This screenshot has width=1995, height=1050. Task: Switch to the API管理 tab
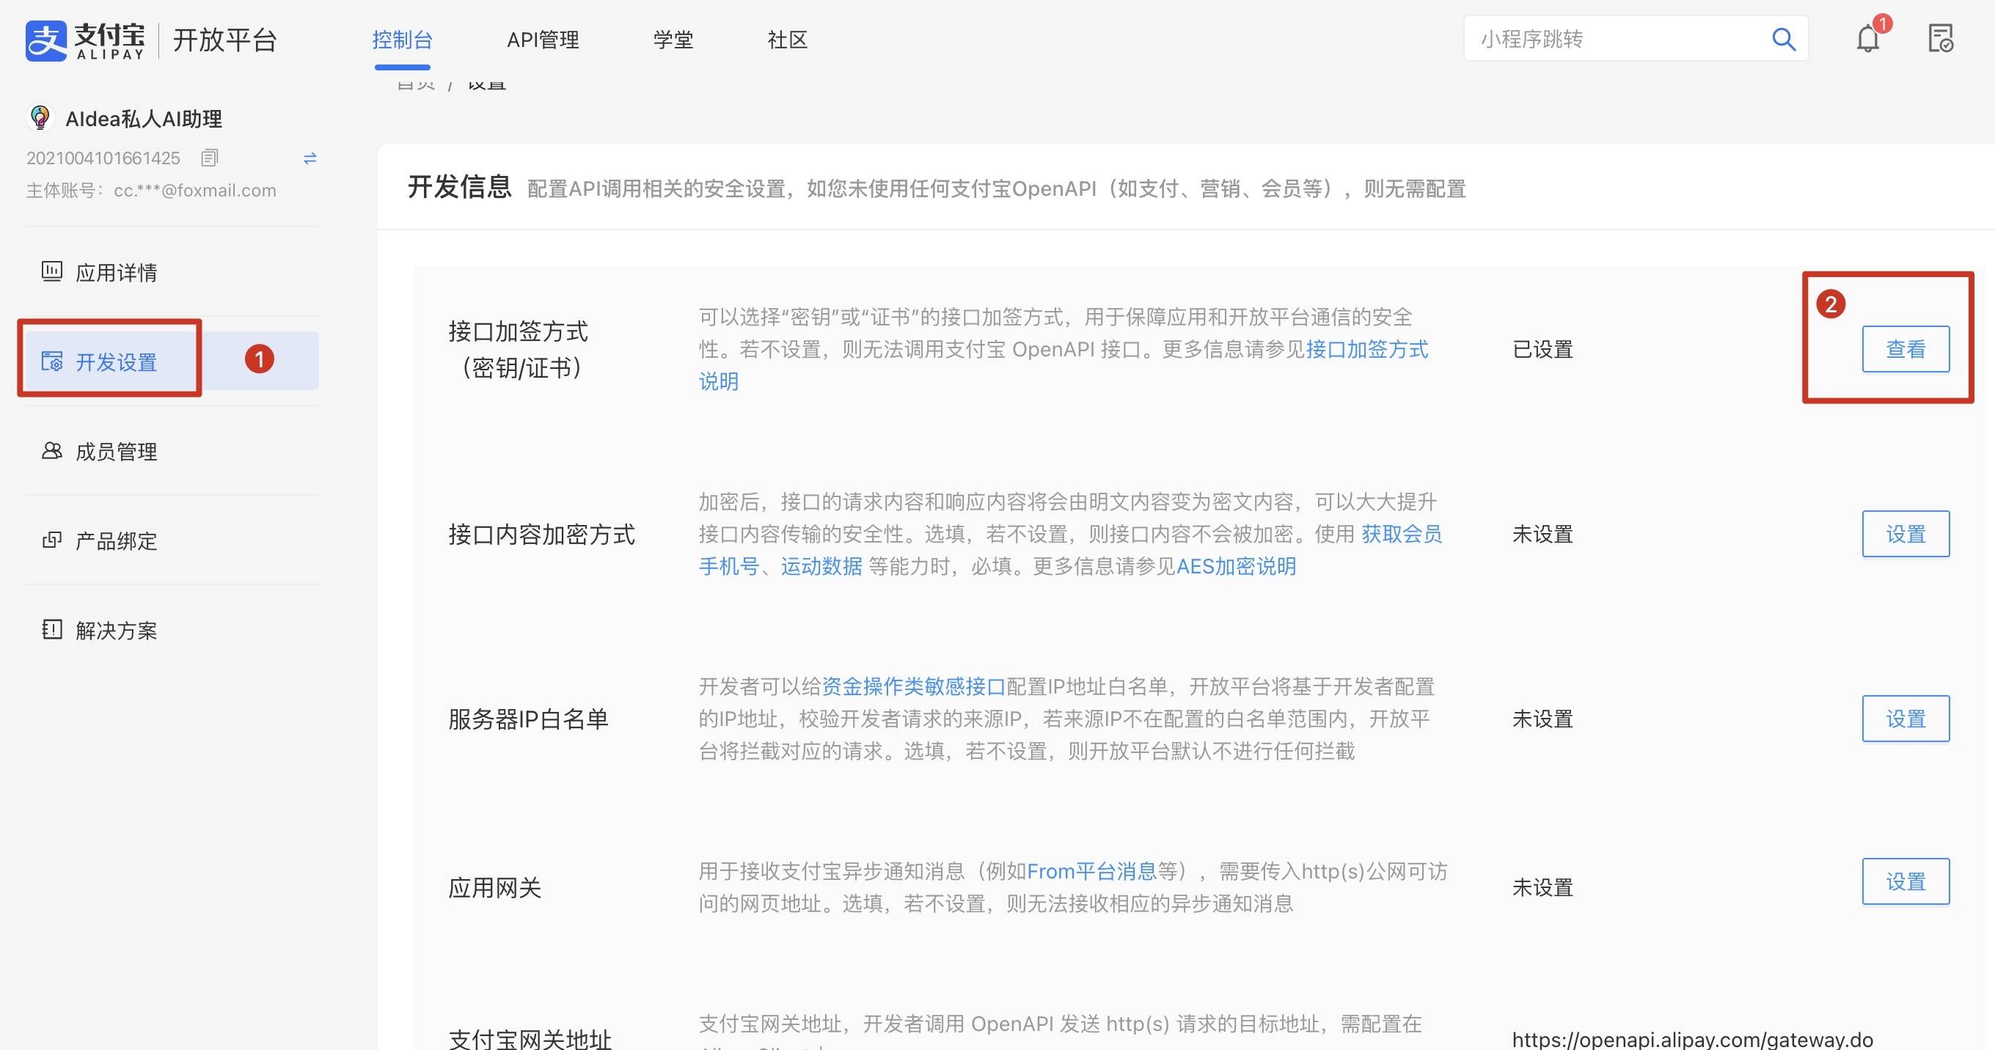tap(542, 40)
